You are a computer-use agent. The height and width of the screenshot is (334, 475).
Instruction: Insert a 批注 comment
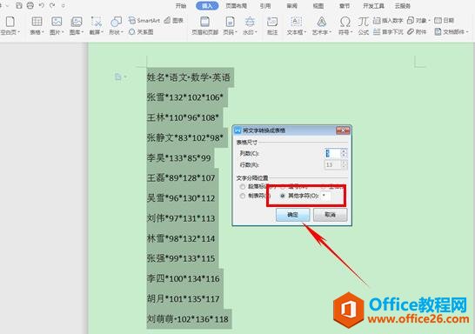(272, 26)
